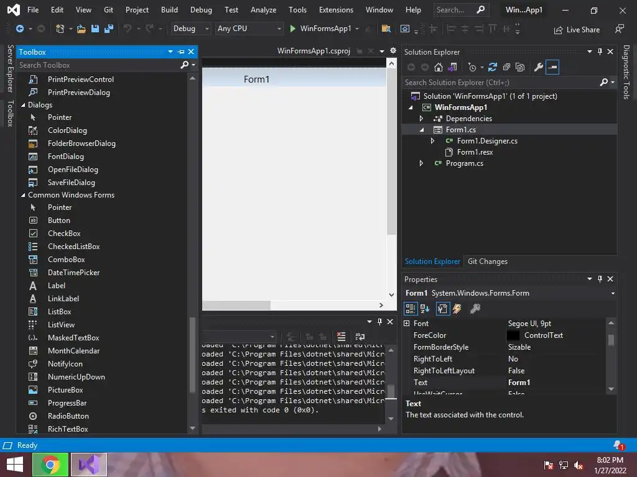
Task: Click the Save All double-disk icon
Action: [x=109, y=29]
